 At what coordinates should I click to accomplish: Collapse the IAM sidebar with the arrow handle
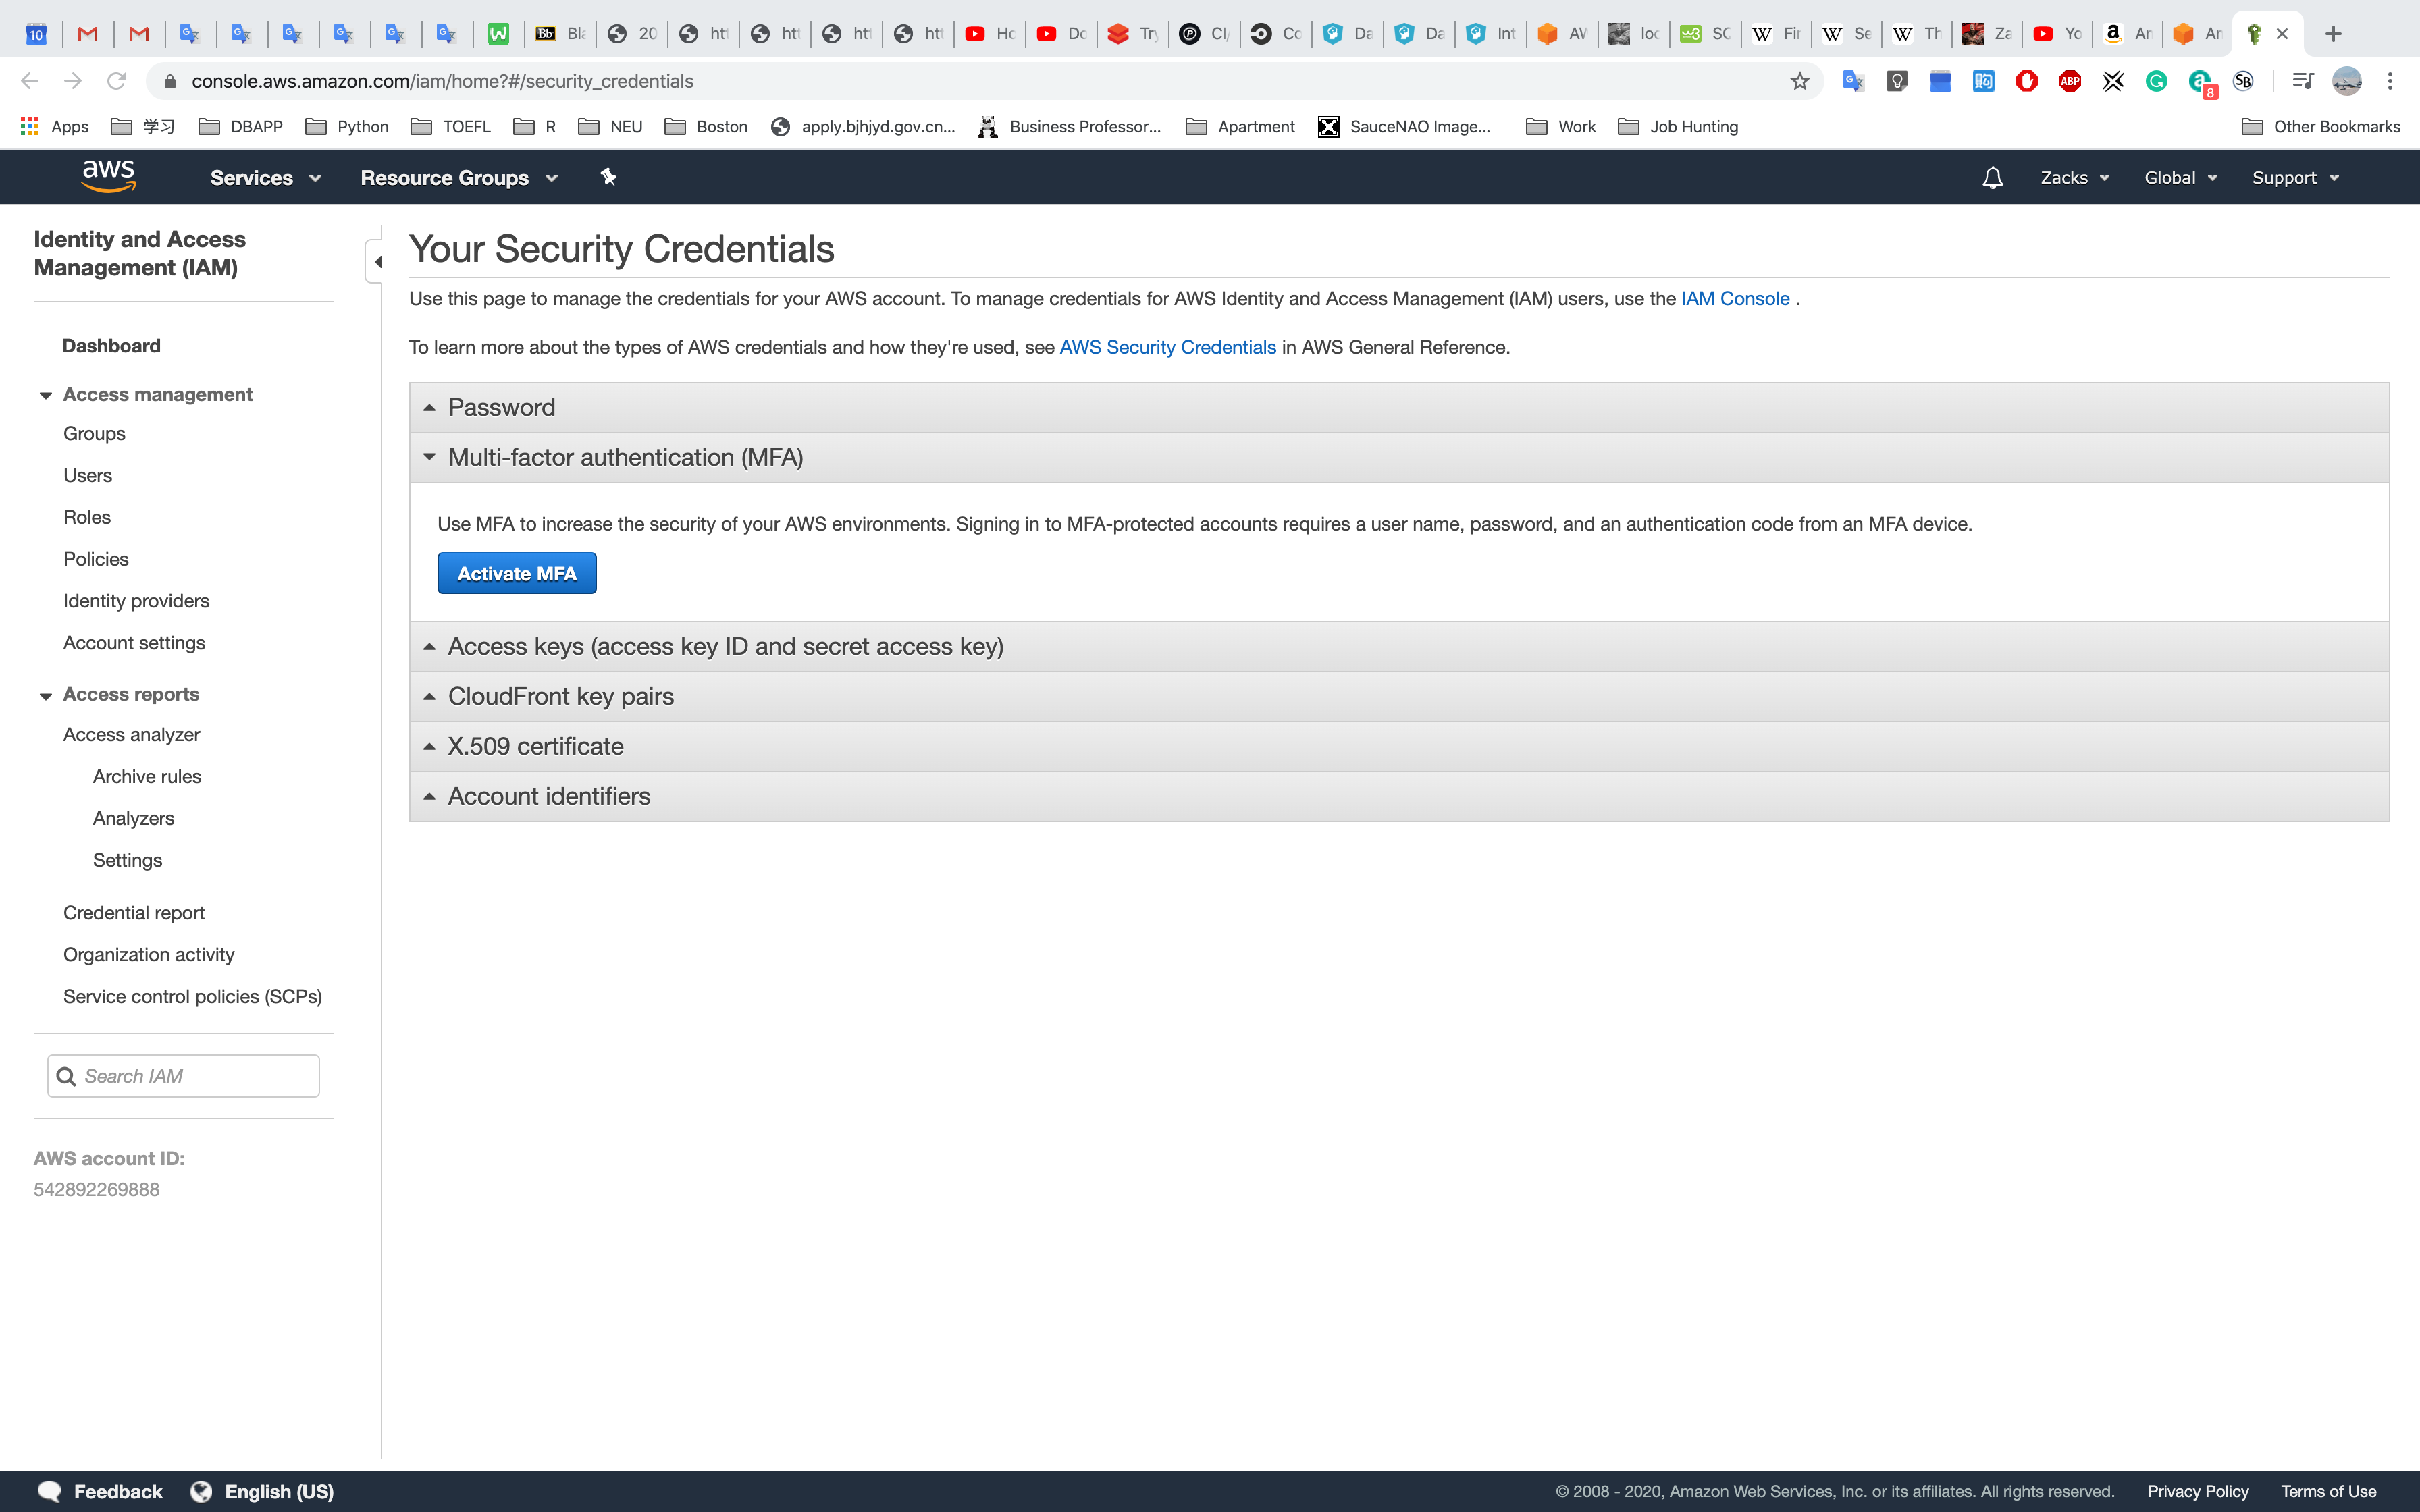tap(377, 262)
